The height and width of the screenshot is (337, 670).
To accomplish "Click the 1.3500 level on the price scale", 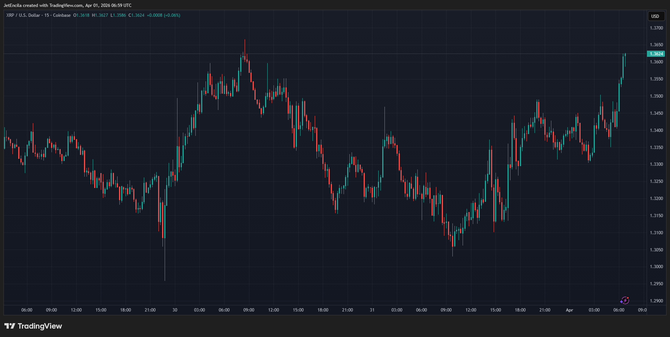I will [656, 96].
